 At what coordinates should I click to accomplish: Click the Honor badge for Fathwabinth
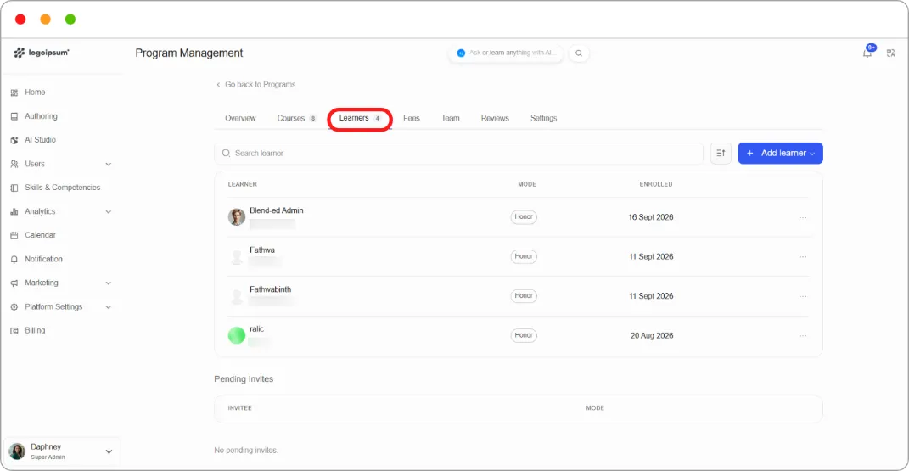[524, 296]
